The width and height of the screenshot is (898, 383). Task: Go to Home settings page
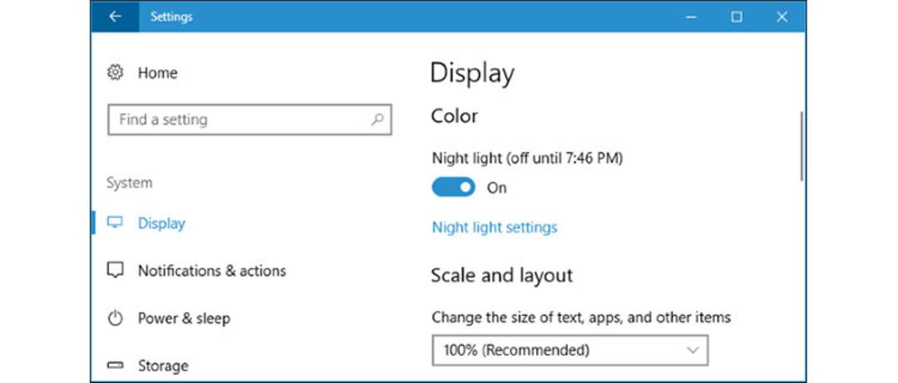157,73
